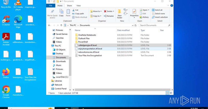Sort by the Size column

tap(165, 30)
